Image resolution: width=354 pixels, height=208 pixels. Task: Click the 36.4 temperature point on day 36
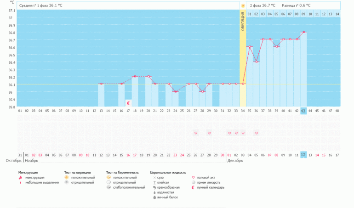pos(257,62)
